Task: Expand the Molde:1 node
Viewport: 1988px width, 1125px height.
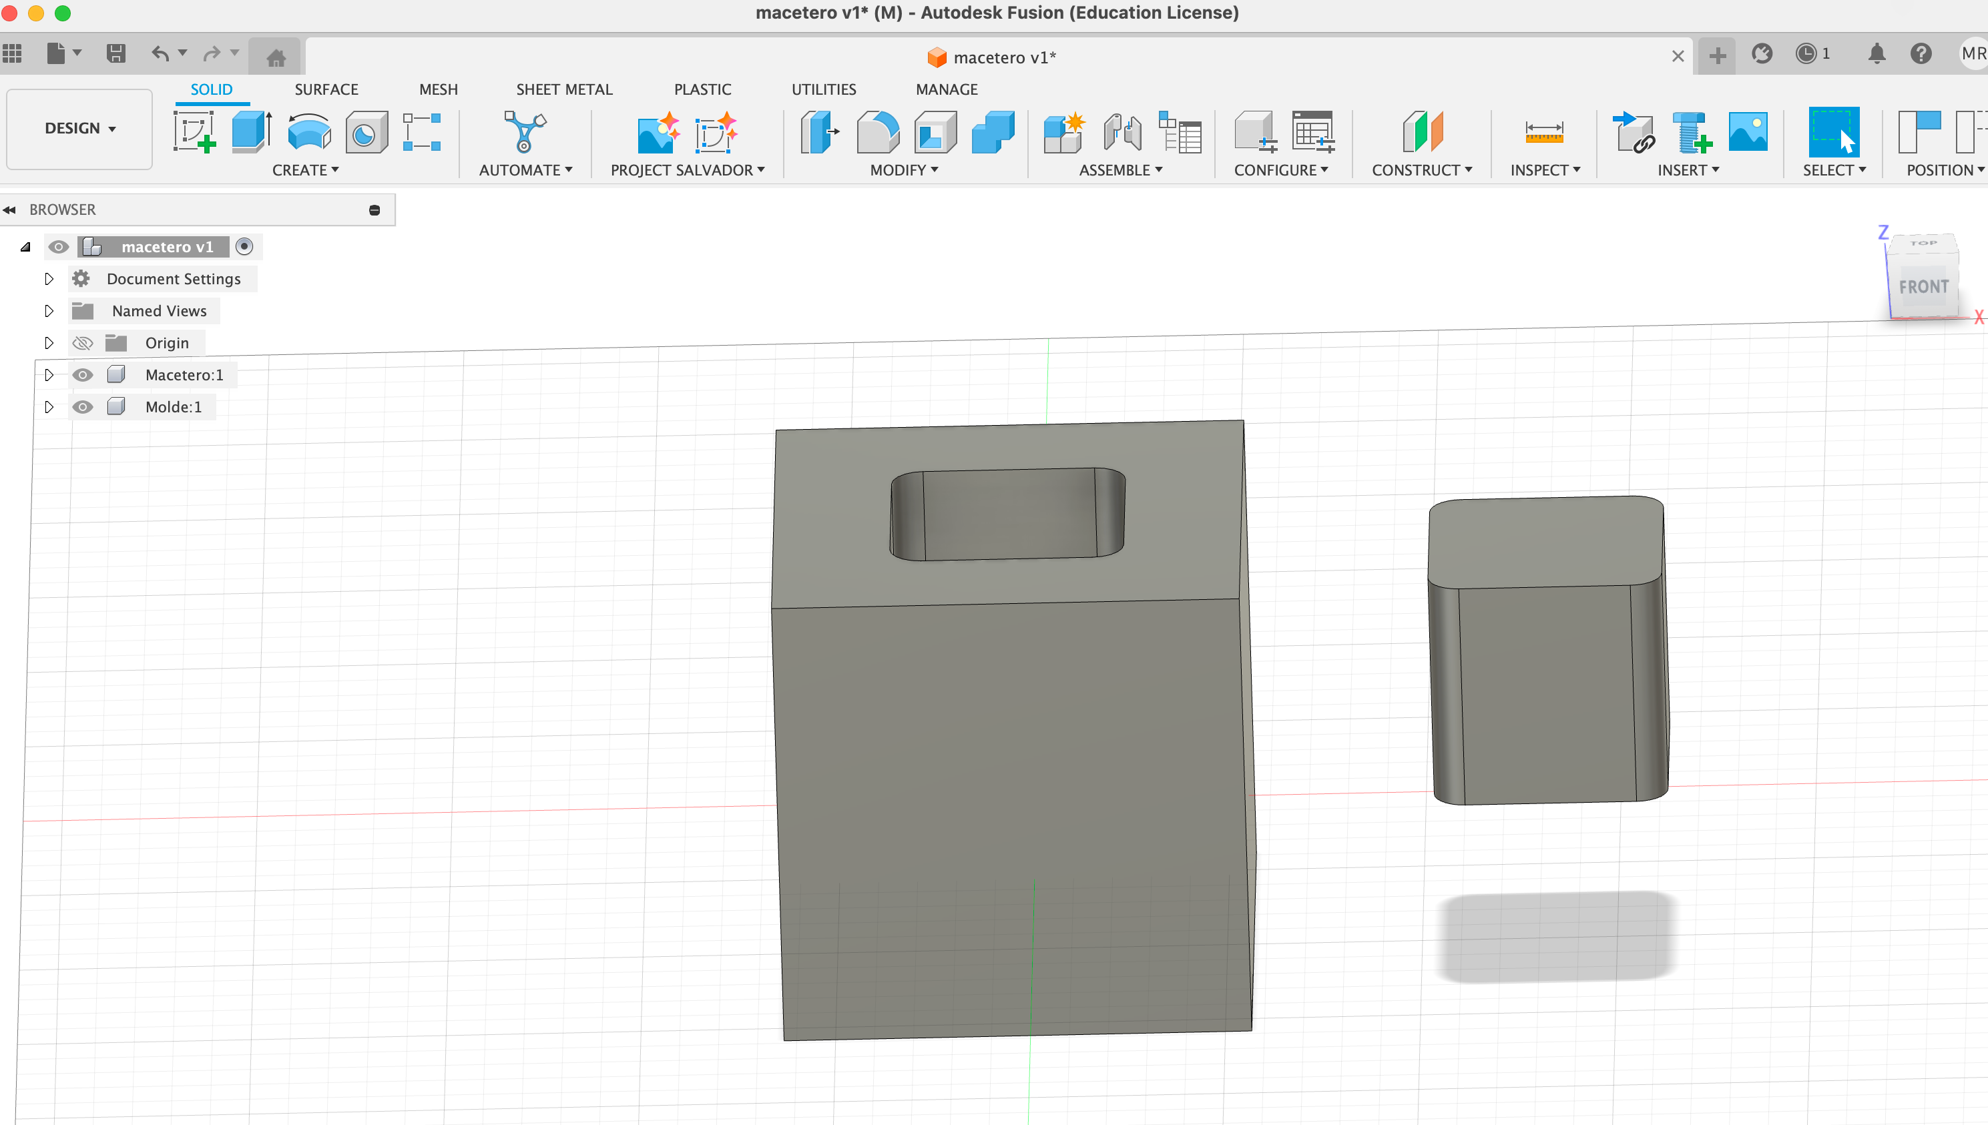Action: 49,407
